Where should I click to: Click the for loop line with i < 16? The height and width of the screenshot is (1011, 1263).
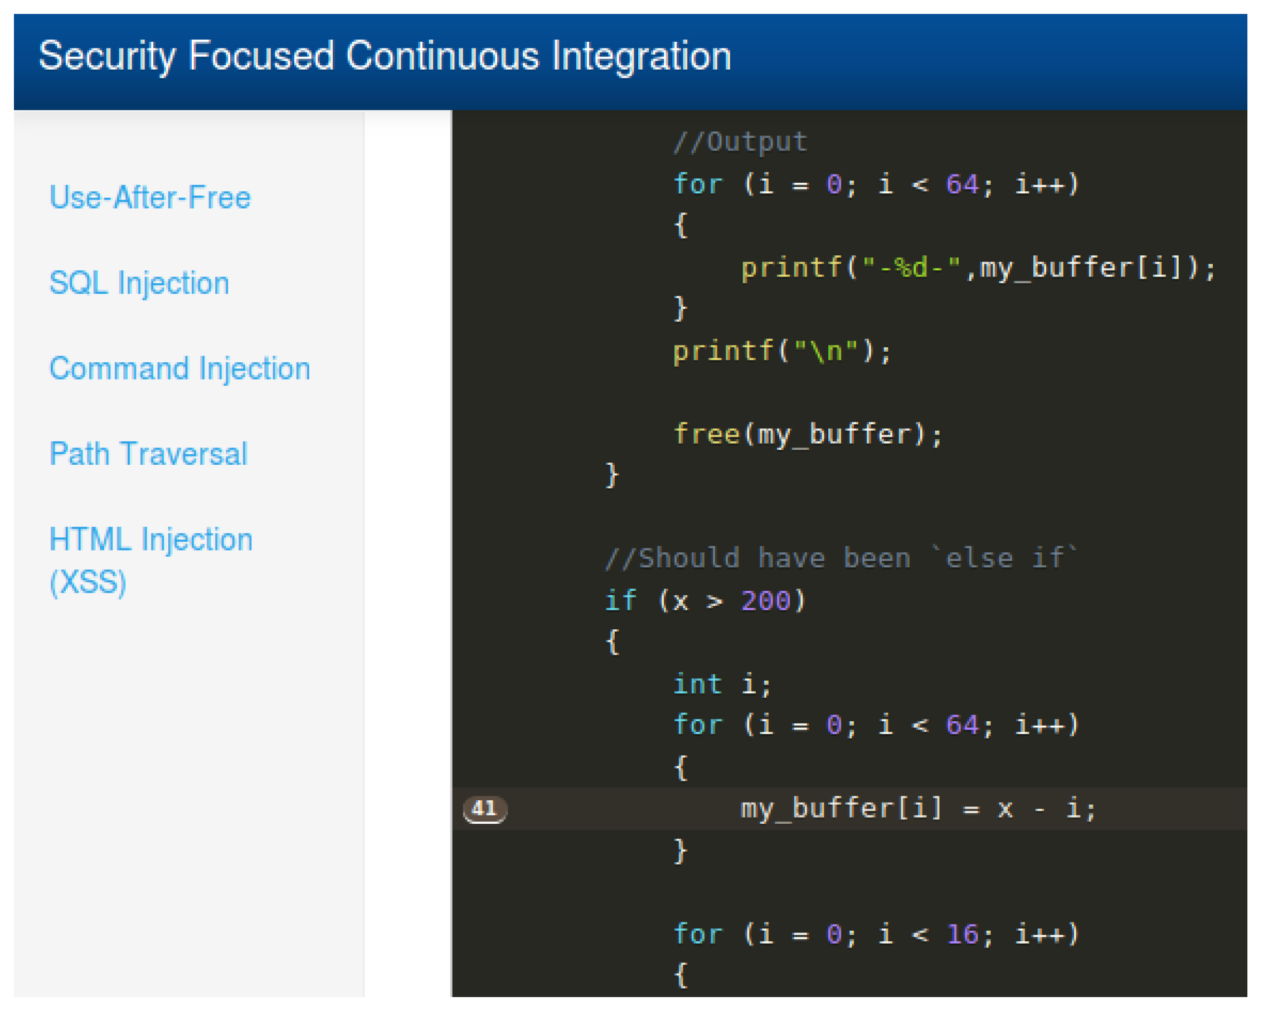click(876, 934)
